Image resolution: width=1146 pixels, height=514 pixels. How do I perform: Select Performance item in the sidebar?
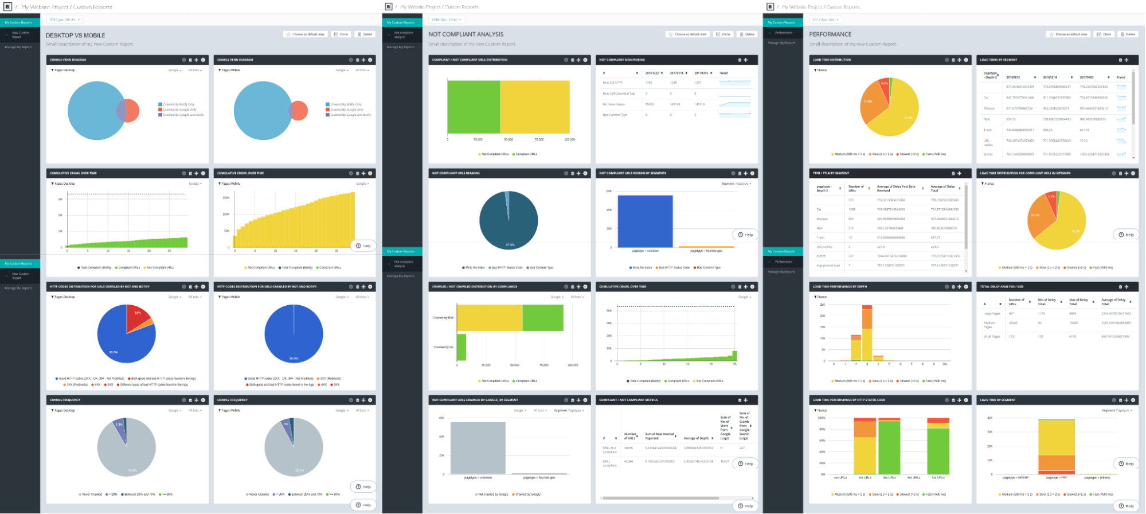(x=784, y=33)
